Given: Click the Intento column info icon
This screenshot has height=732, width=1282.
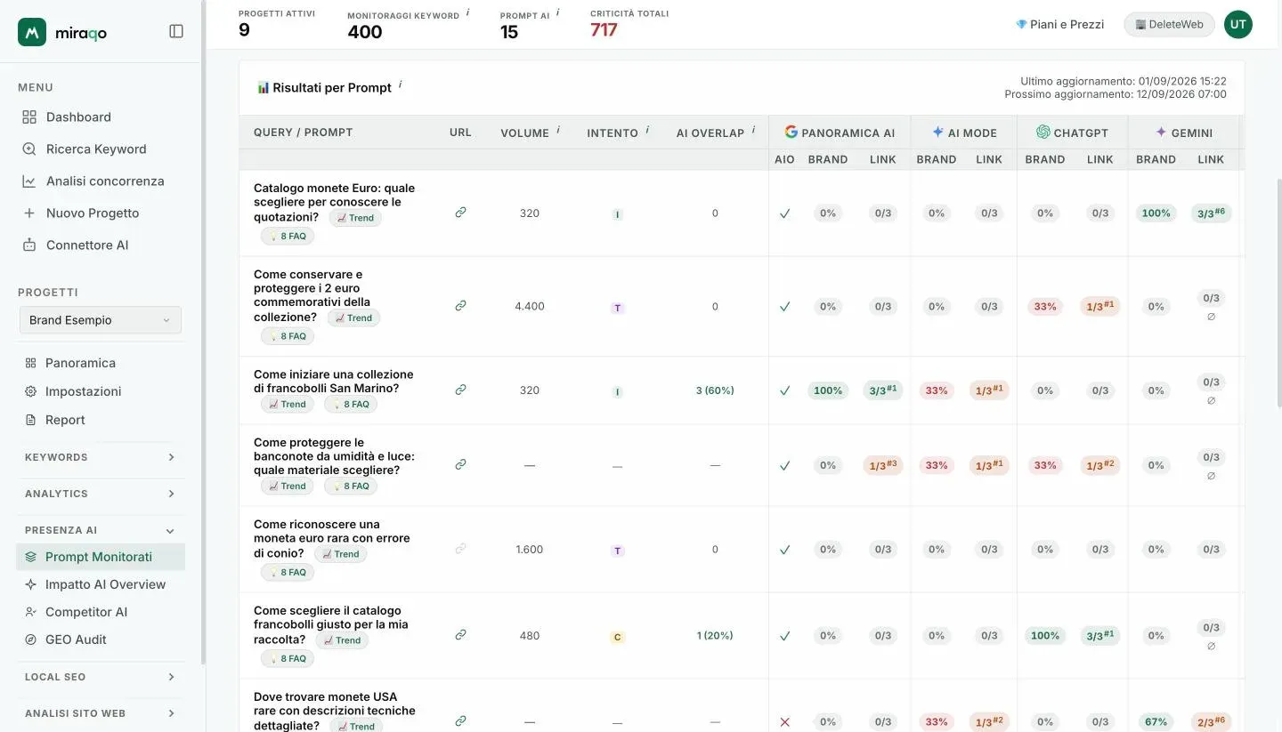Looking at the screenshot, I should (647, 131).
